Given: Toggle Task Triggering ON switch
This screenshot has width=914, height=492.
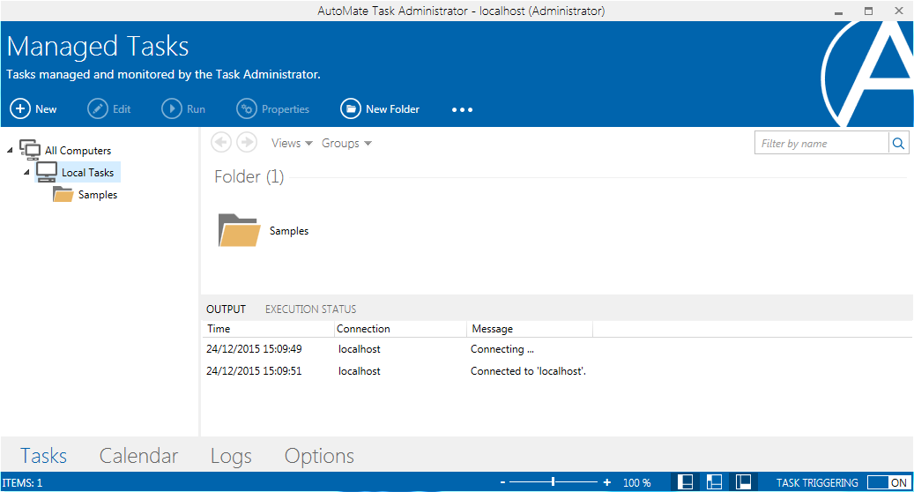Looking at the screenshot, I should point(888,482).
